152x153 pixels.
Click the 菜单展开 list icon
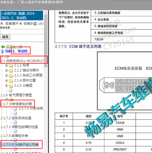tap(2, 24)
